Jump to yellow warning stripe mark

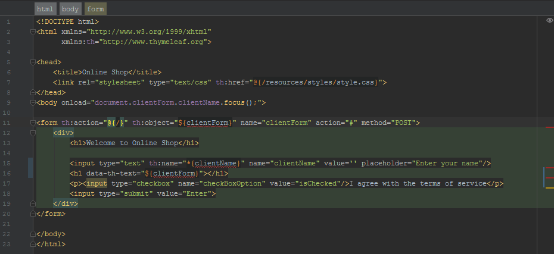(x=549, y=188)
